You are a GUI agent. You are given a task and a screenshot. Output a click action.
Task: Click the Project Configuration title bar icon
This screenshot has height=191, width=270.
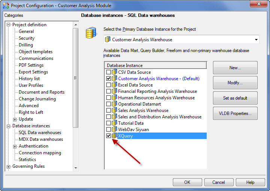click(x=6, y=6)
